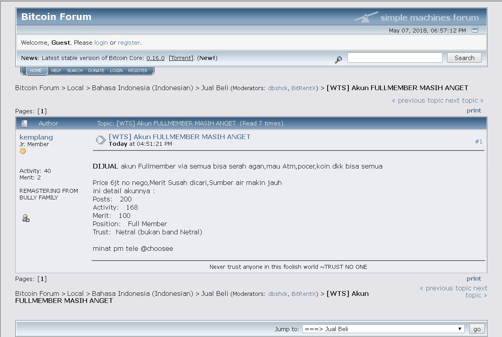The height and width of the screenshot is (337, 502).
Task: Open the Jual Beli link in the bottom breadcrumb
Action: [x=215, y=294]
